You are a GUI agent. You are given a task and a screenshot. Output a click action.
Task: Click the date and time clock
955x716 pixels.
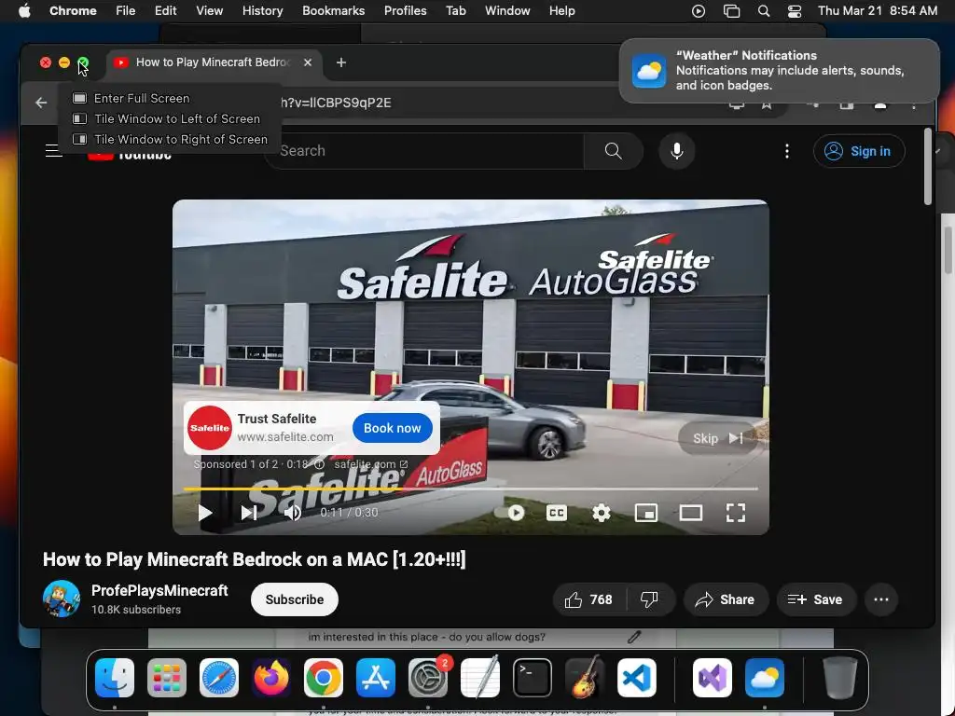pyautogui.click(x=878, y=10)
